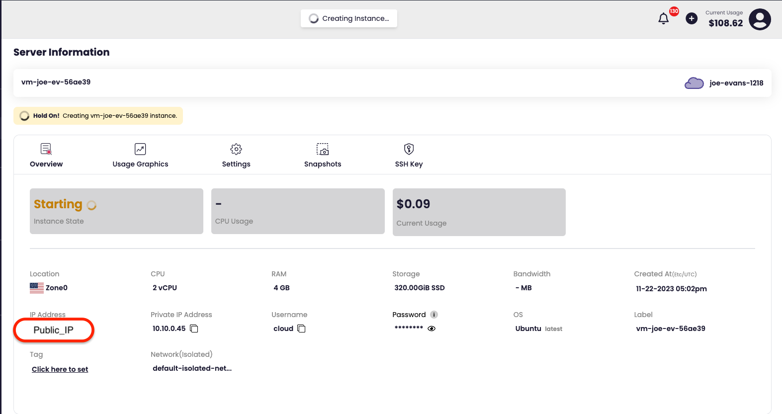The width and height of the screenshot is (782, 414).
Task: Reveal password with the eye icon
Action: [432, 329]
